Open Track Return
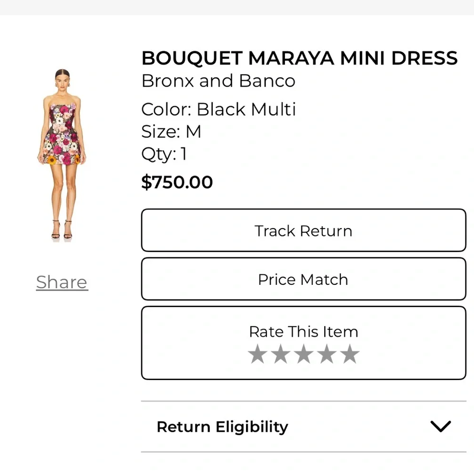 tap(303, 231)
